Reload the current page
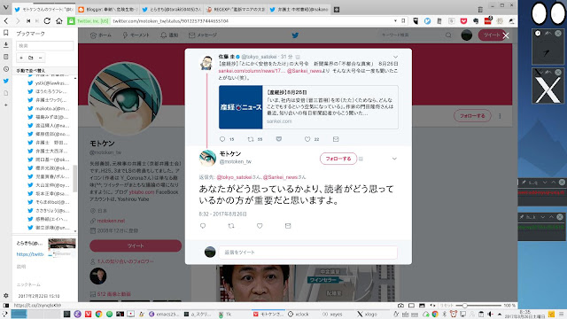567x319 pixels. pos(47,21)
